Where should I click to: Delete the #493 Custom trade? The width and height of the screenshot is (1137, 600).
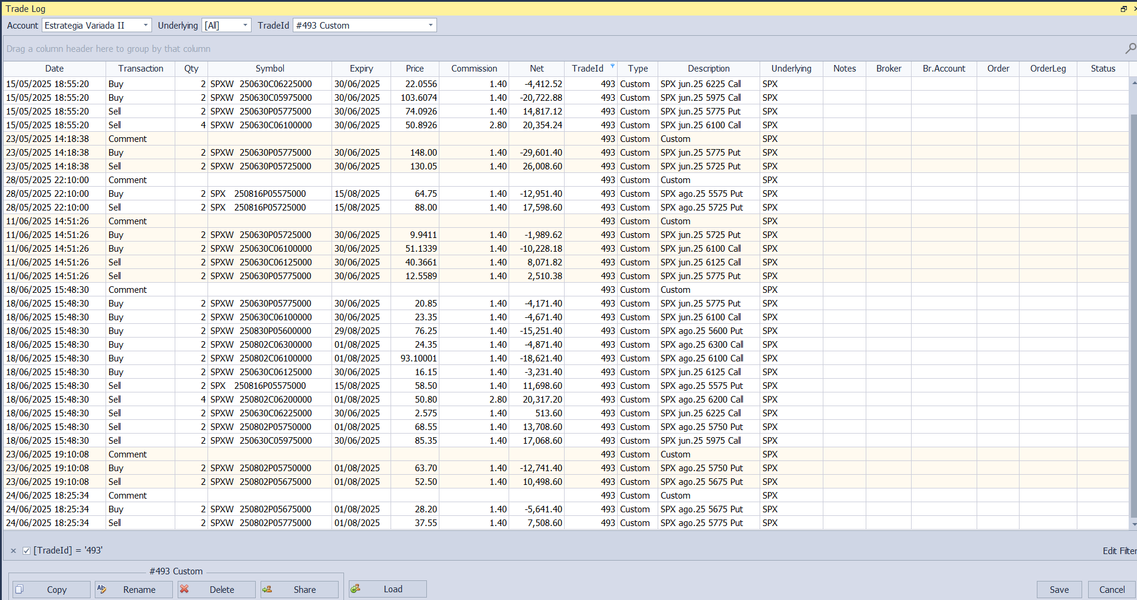(x=216, y=589)
